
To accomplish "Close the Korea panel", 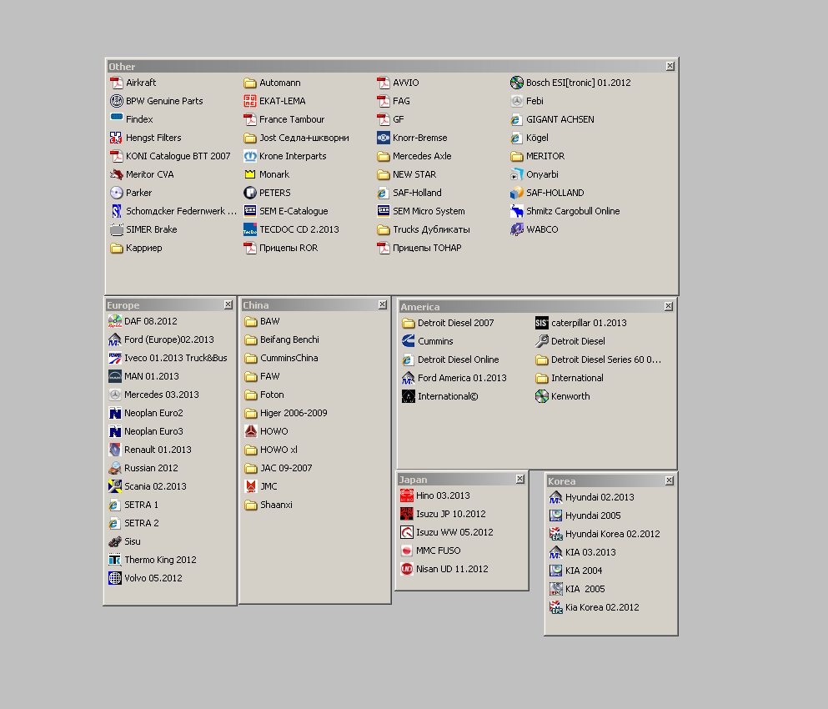I will click(669, 480).
